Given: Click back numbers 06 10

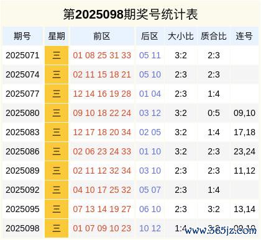Looking at the screenshot, I should [x=150, y=209].
